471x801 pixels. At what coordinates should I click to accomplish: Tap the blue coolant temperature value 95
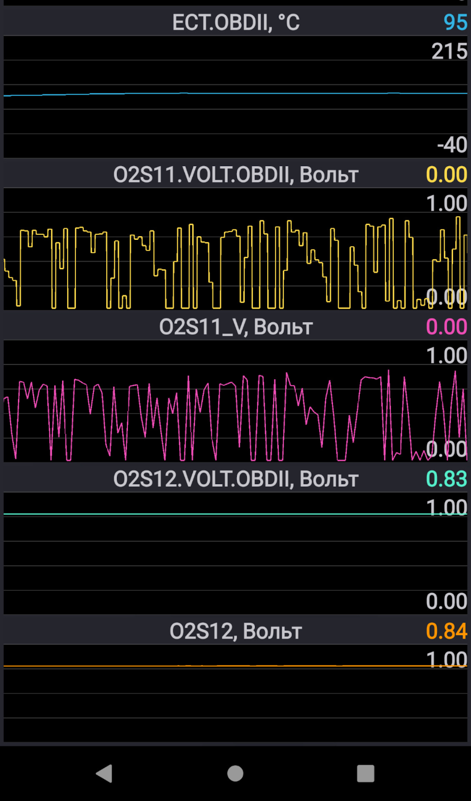click(x=455, y=22)
